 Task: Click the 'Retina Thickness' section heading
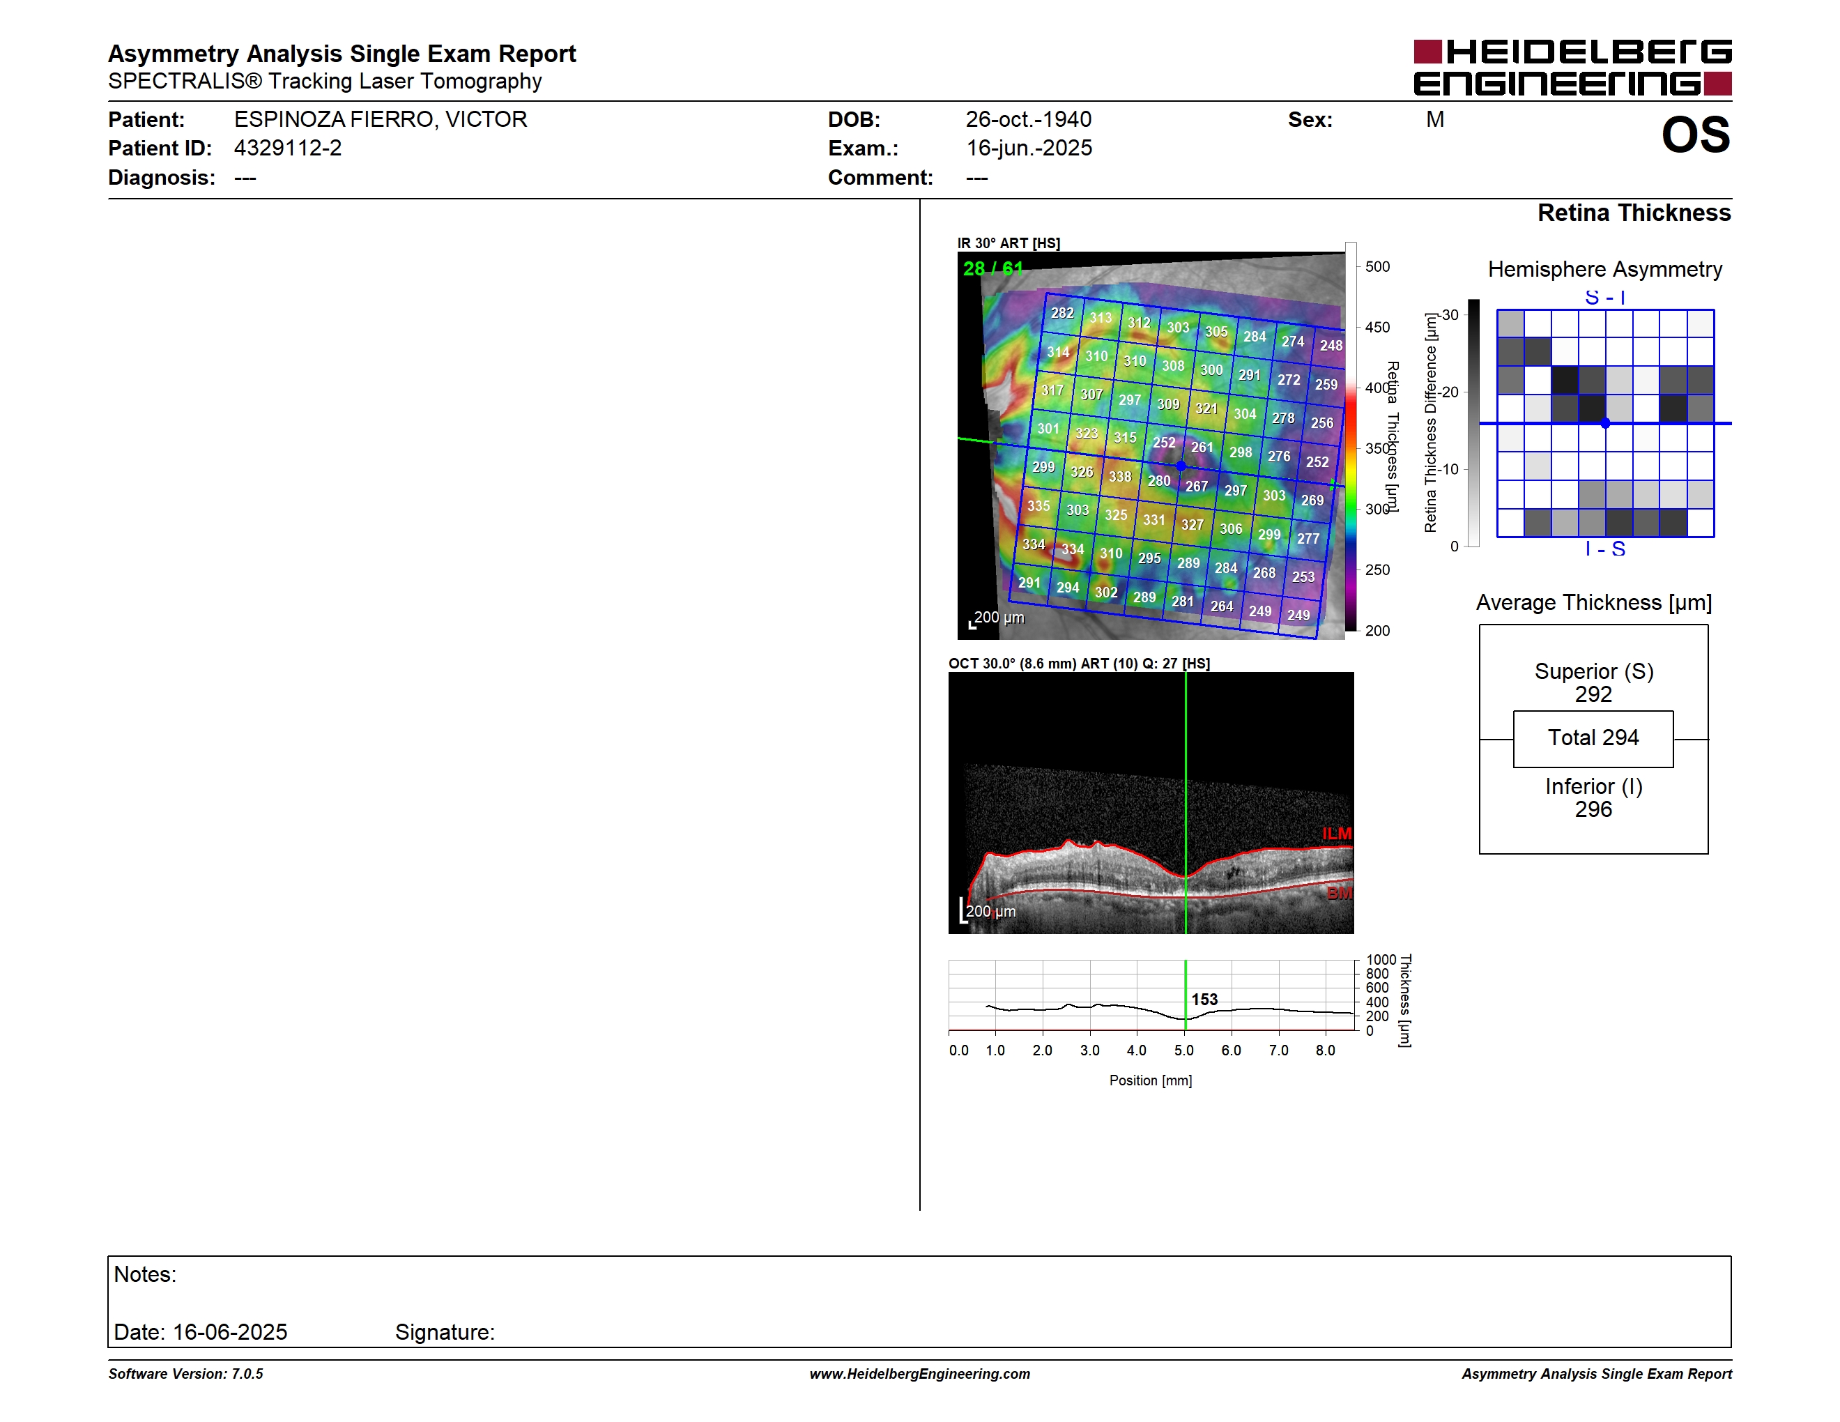(x=1634, y=213)
